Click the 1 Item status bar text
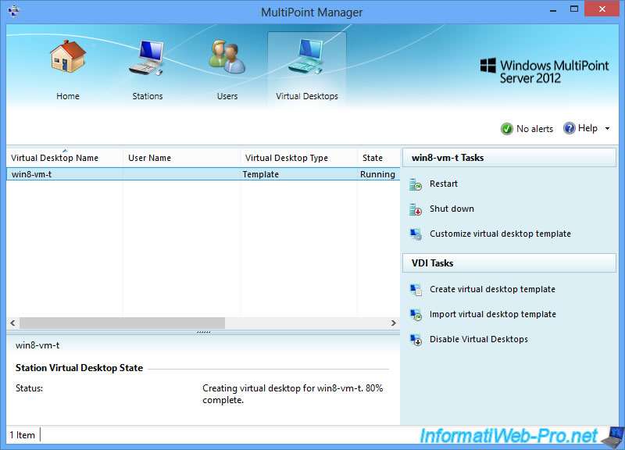Screen dimensions: 625x450 (x=23, y=435)
